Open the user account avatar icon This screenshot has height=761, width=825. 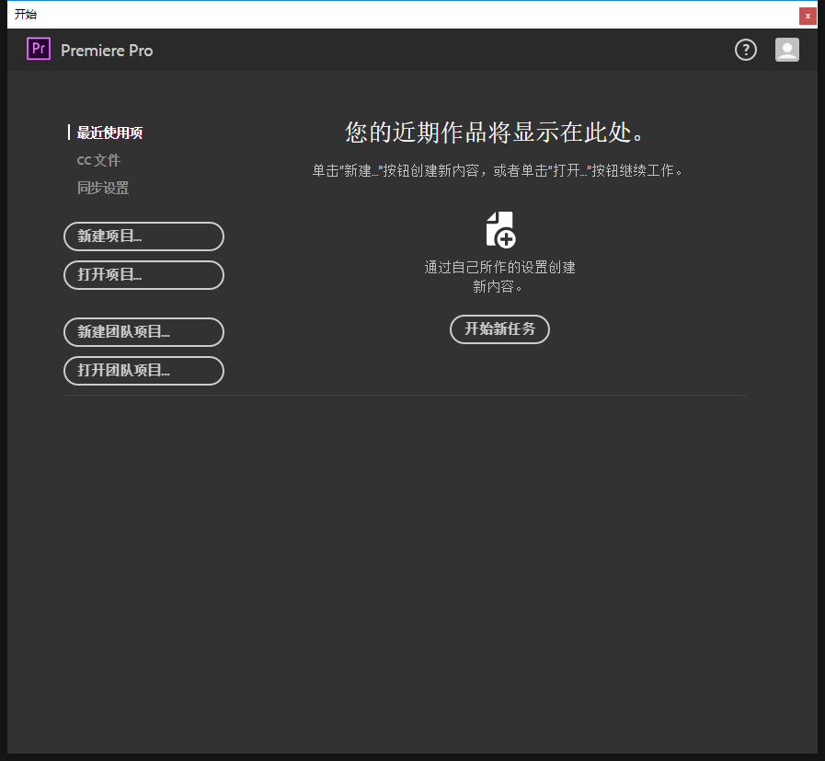pos(787,50)
